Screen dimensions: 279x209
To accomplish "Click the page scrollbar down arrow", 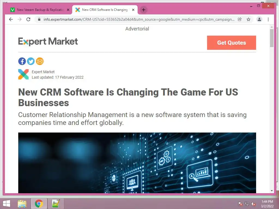I will pyautogui.click(x=272, y=191).
